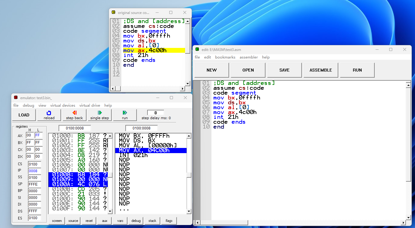Open the editor bookmarks menu
This screenshot has width=415, height=228.
225,57
